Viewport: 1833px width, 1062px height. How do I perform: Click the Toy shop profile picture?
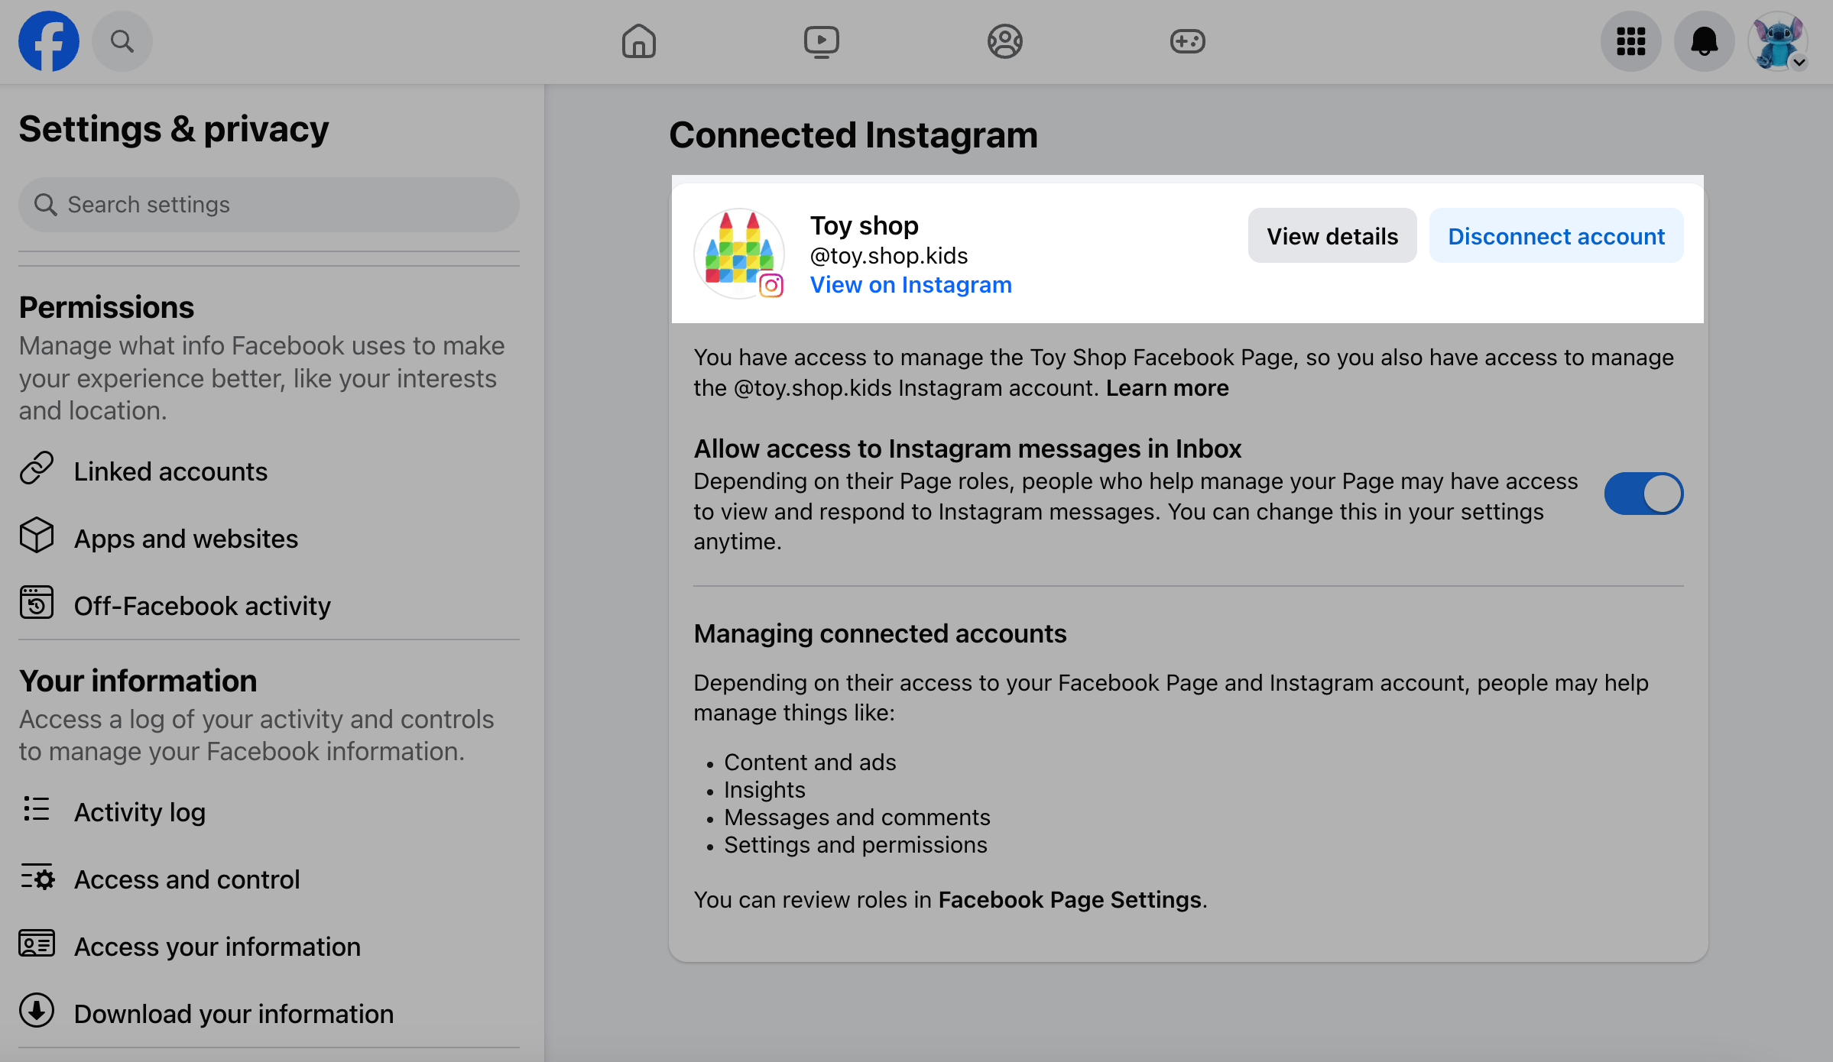coord(738,253)
